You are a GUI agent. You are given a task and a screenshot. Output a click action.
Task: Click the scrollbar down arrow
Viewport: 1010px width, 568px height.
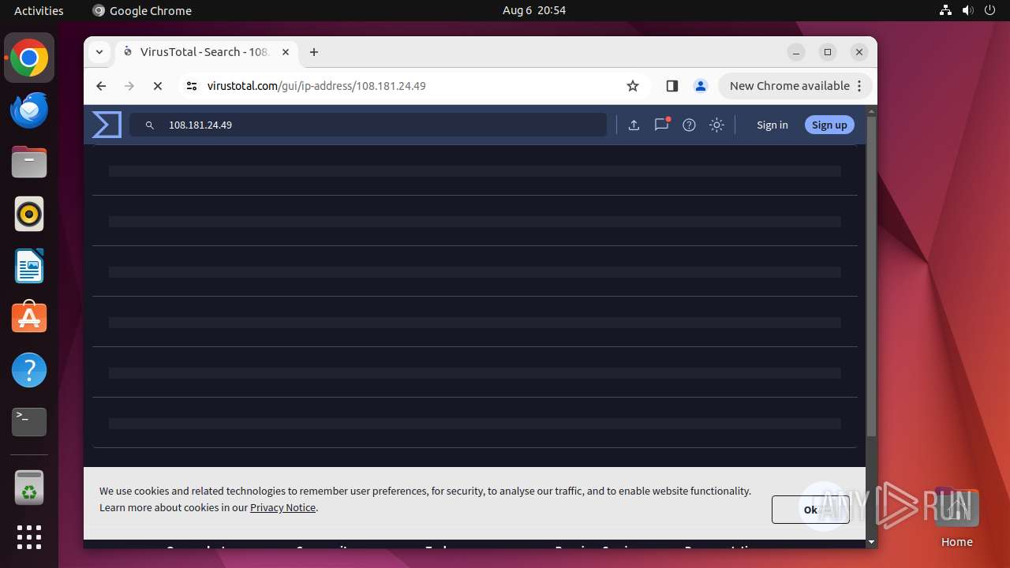[x=871, y=542]
